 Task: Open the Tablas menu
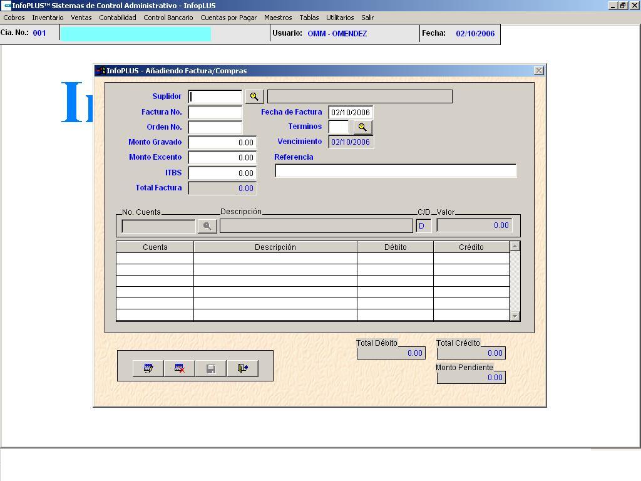click(x=309, y=18)
